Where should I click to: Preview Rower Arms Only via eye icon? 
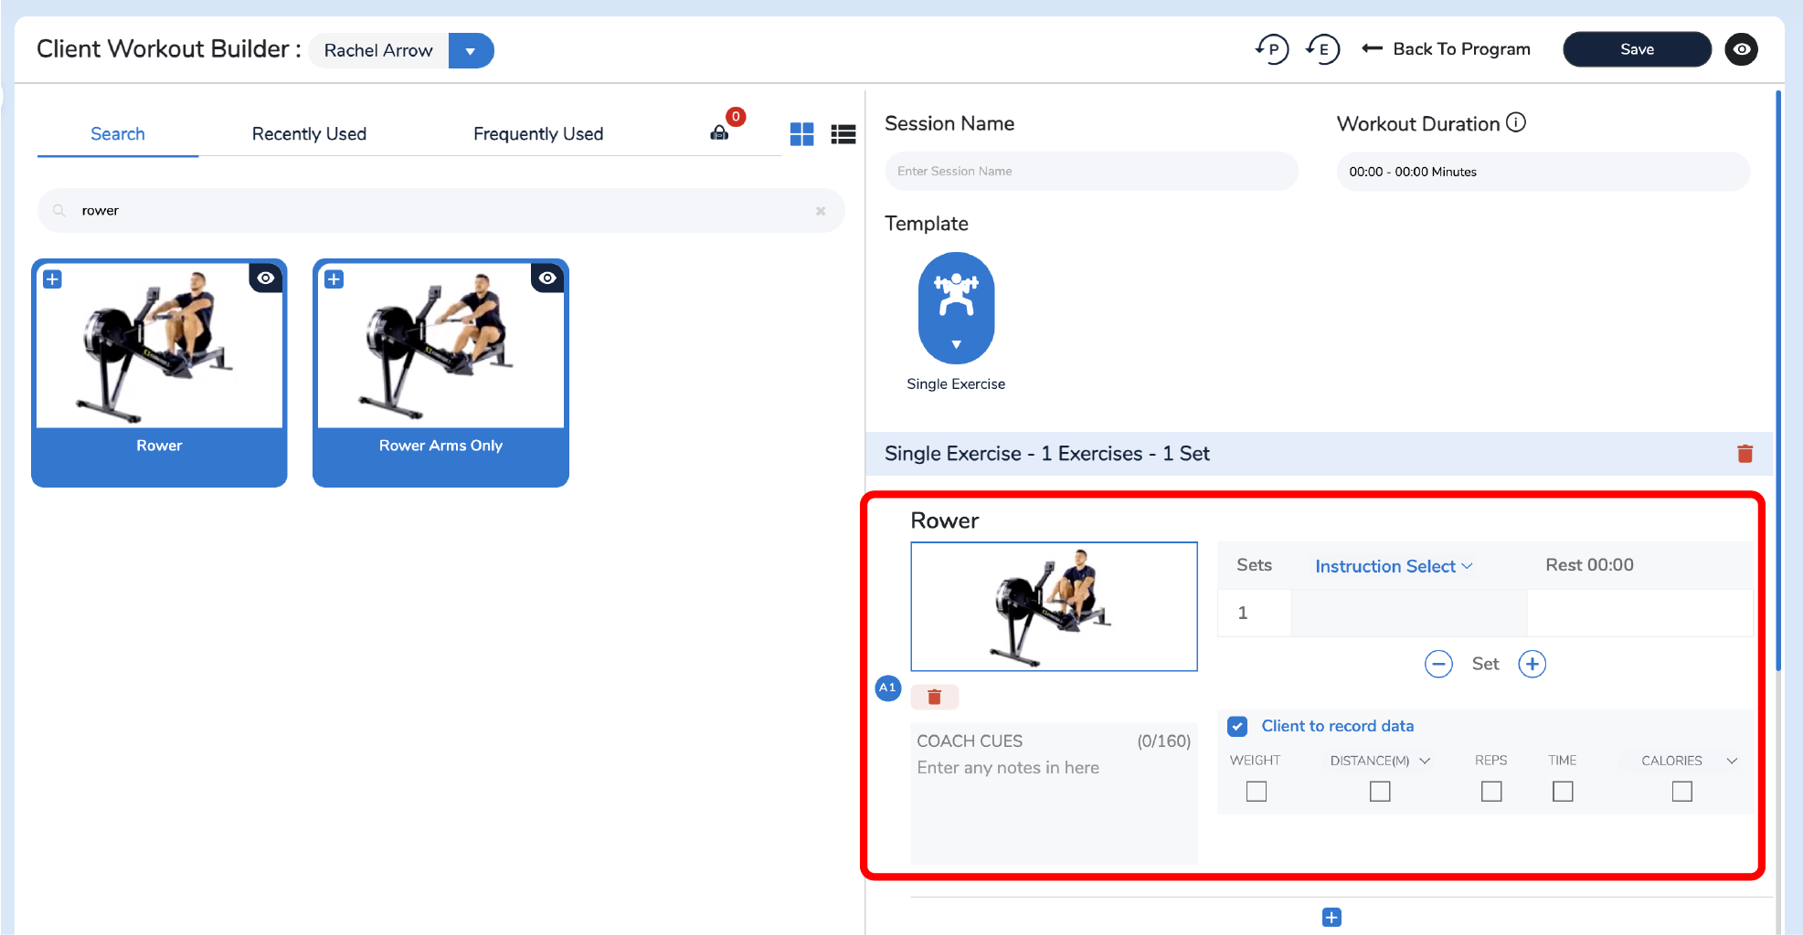[547, 278]
